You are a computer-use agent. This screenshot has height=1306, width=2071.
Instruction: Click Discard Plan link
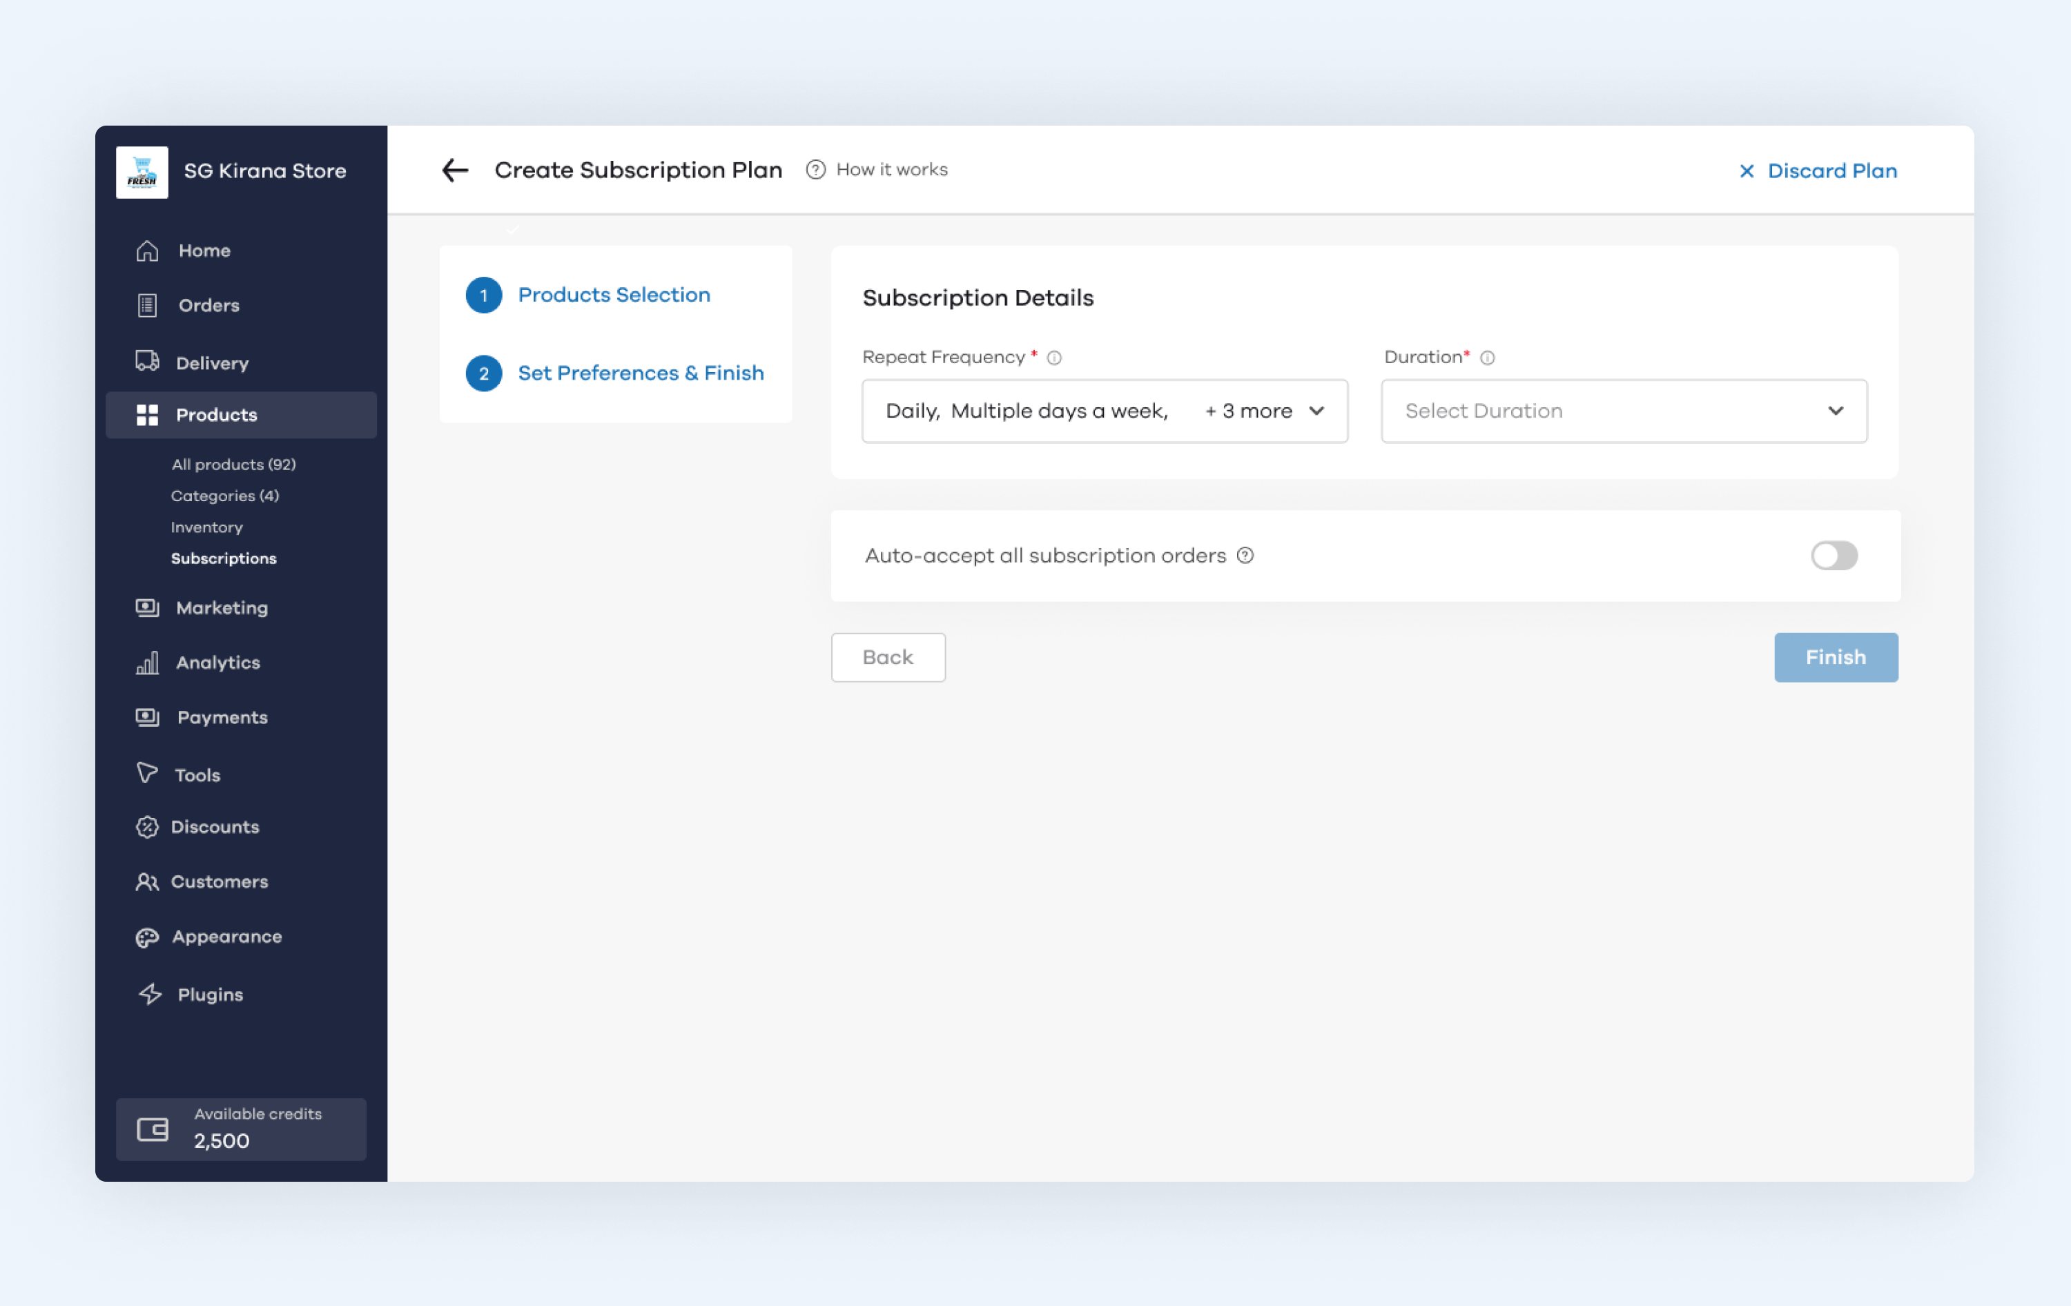pyautogui.click(x=1817, y=171)
